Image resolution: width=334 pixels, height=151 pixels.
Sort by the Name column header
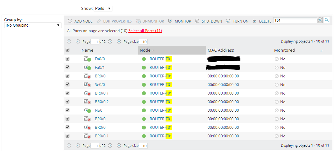pyautogui.click(x=87, y=50)
